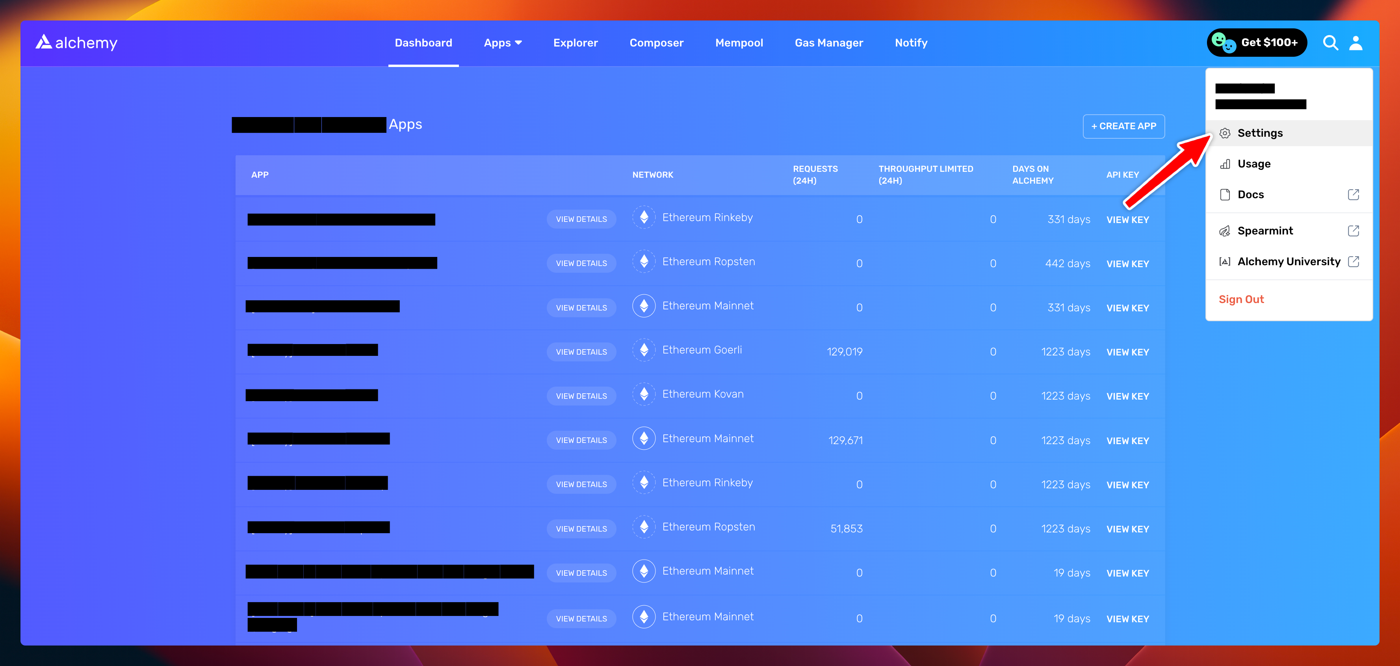This screenshot has width=1400, height=666.
Task: View details of the Ethereum Kovan app
Action: (581, 396)
